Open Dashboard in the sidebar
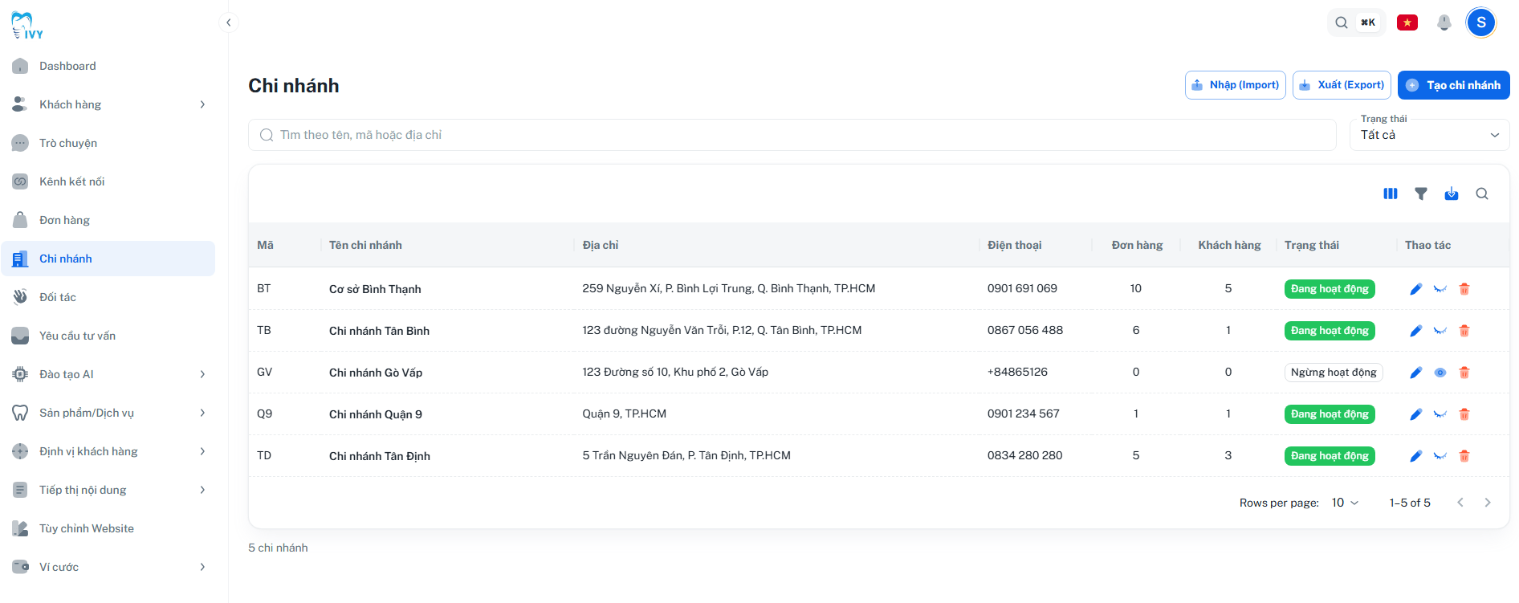Image resolution: width=1519 pixels, height=603 pixels. [108, 66]
